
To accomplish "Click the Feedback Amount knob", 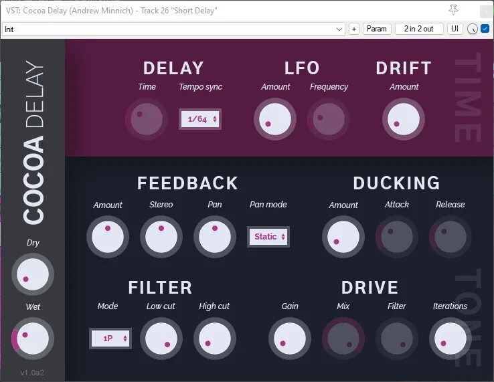I will click(x=108, y=237).
